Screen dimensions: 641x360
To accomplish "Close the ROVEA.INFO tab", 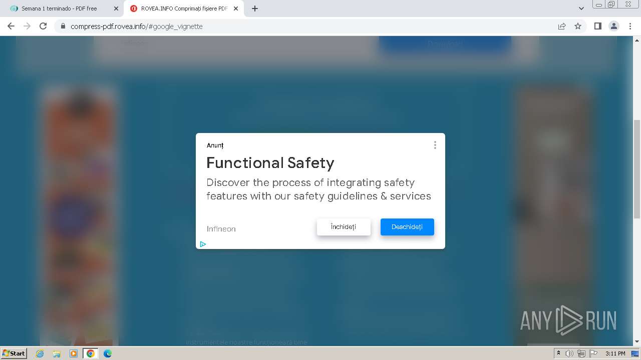I will coord(236,8).
